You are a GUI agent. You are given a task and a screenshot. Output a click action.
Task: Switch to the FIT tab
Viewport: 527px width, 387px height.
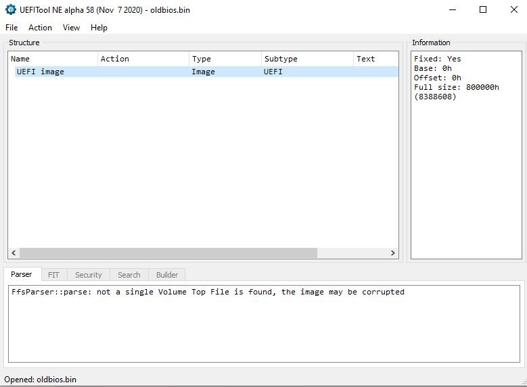(53, 275)
